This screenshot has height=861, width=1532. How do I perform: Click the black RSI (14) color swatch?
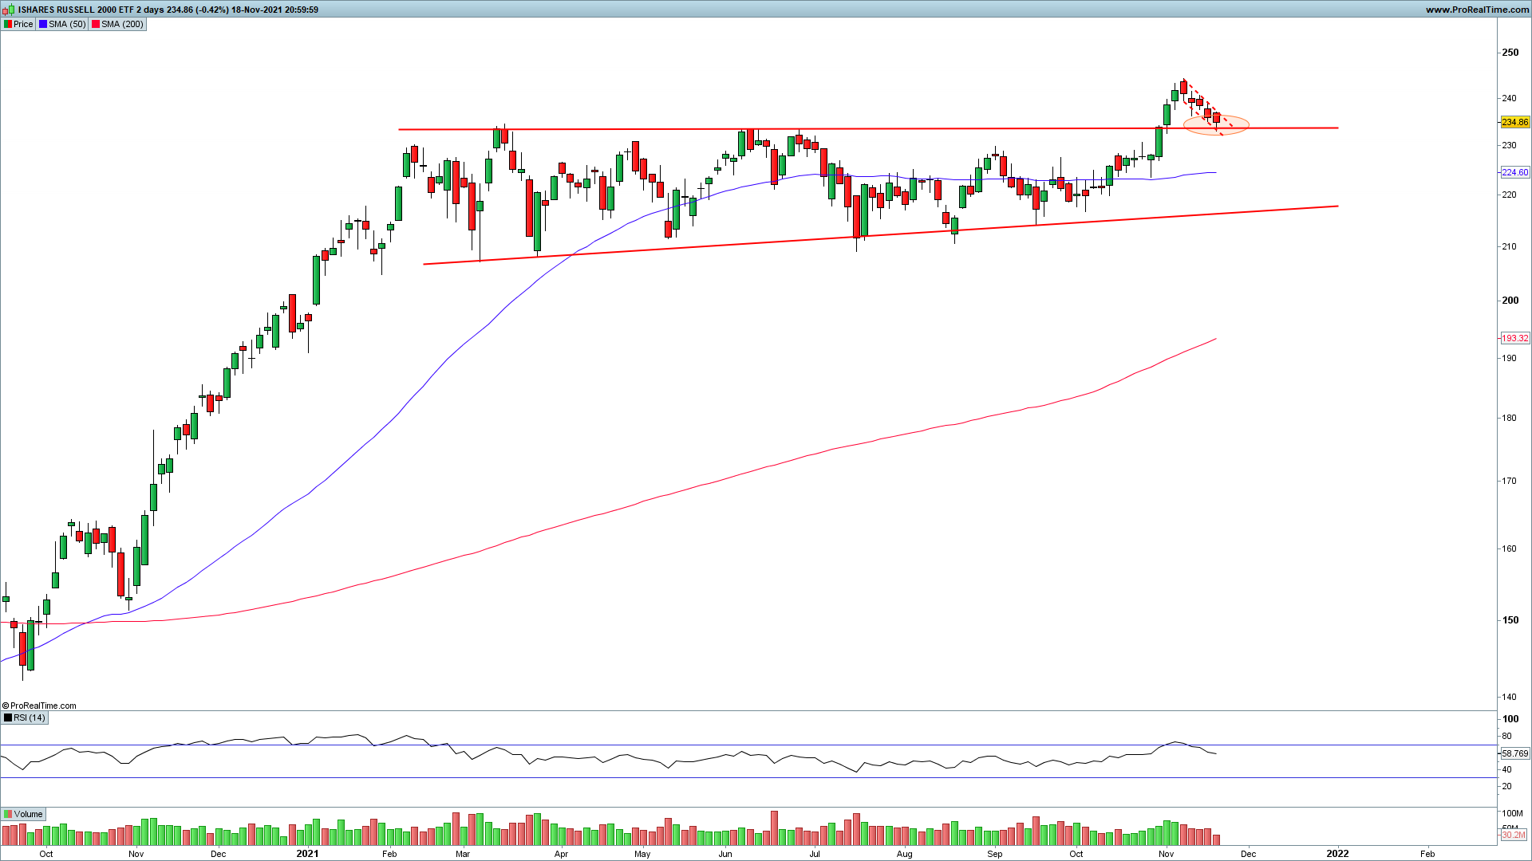(x=8, y=717)
